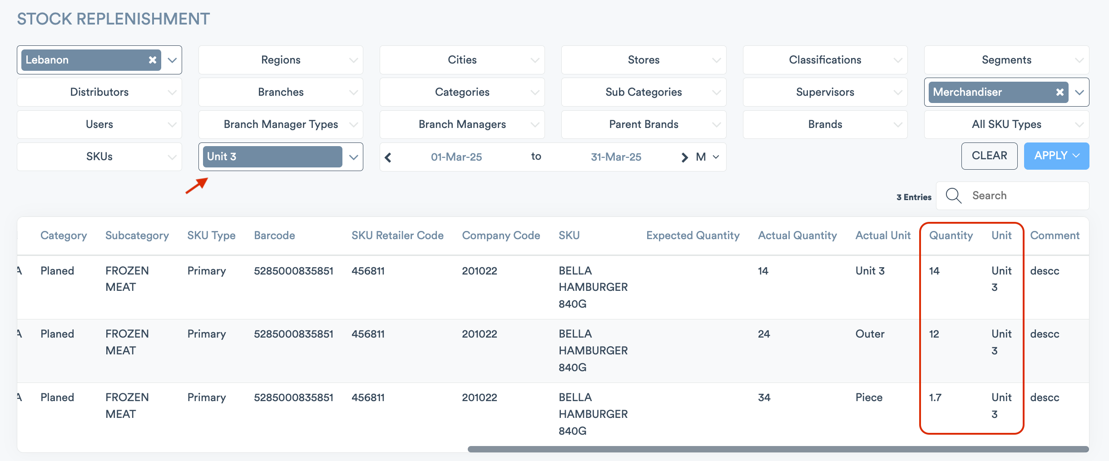Expand the All SKU Types selector
The image size is (1109, 461).
[1079, 124]
